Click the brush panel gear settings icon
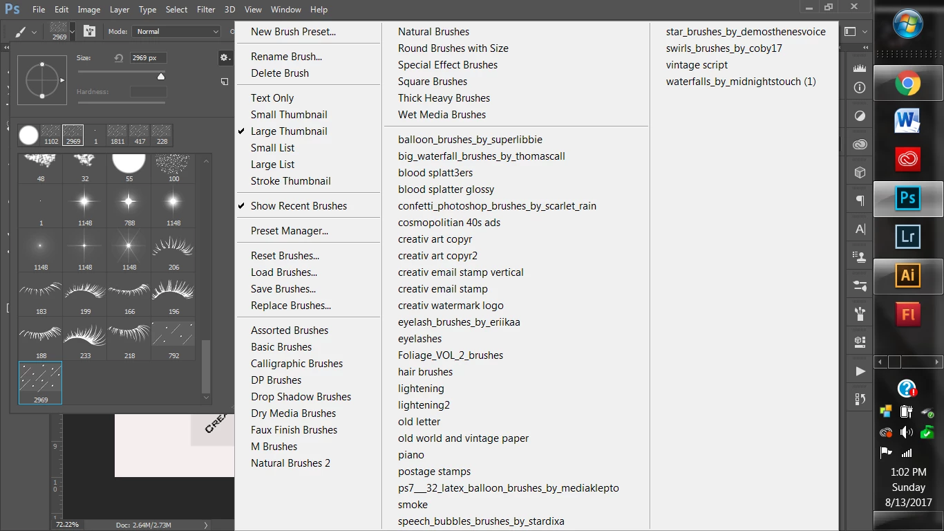Viewport: 944px width, 531px height. click(225, 58)
